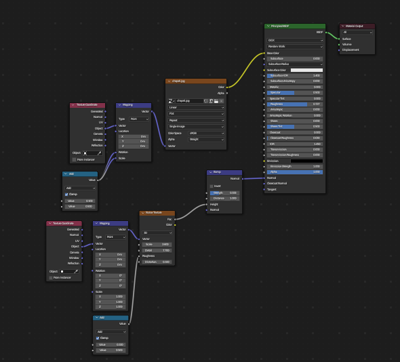
Task: Open the Linear interpolation dropdown
Action: coord(196,108)
